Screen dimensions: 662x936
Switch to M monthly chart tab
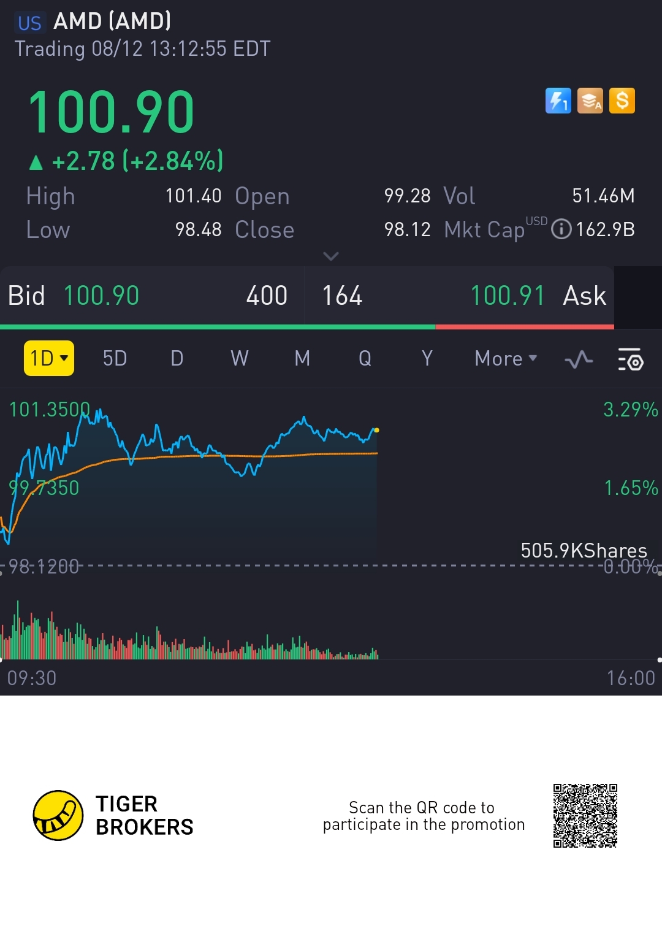302,358
